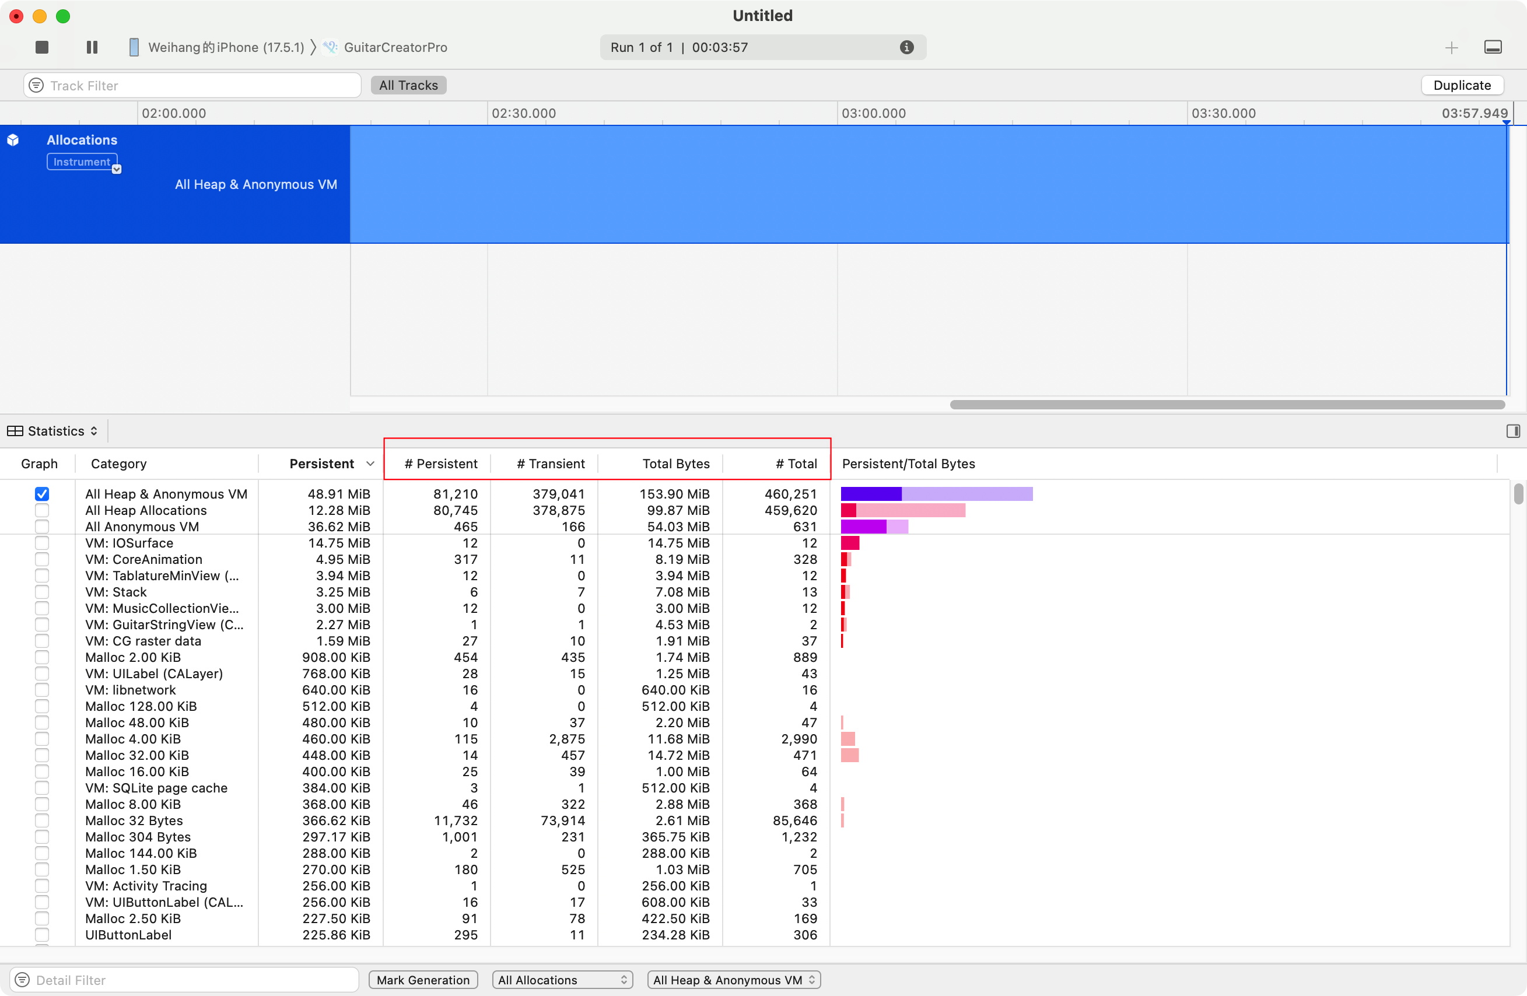Viewport: 1527px width, 996px height.
Task: Select the Allocations track label
Action: [82, 140]
